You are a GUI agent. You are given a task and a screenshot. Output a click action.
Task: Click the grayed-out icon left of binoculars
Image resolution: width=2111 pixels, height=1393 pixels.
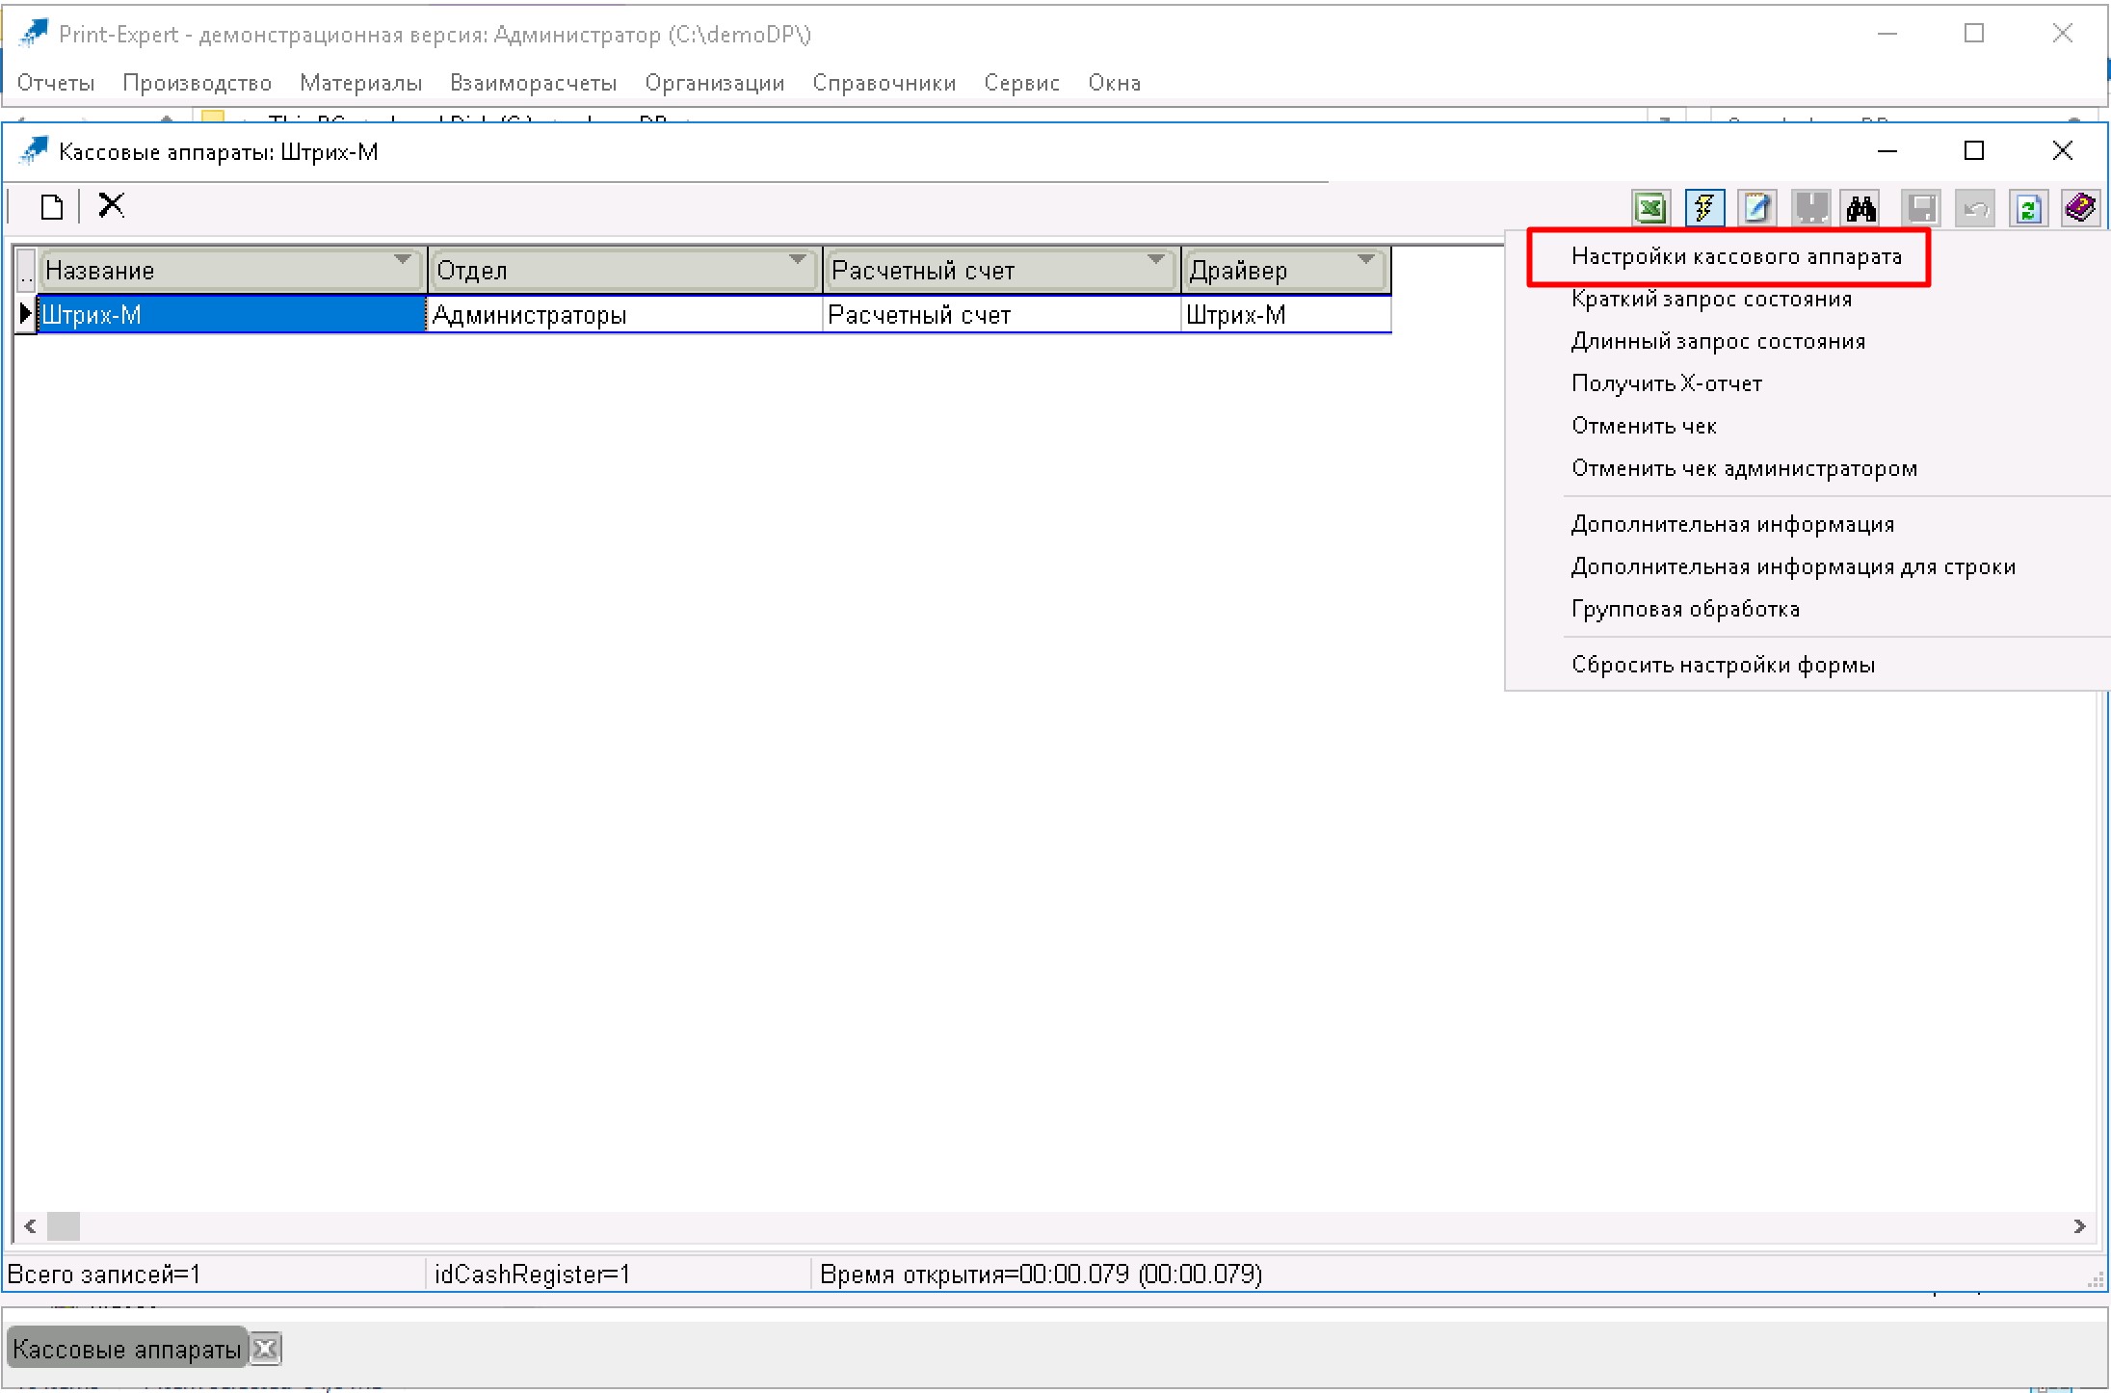coord(1810,208)
